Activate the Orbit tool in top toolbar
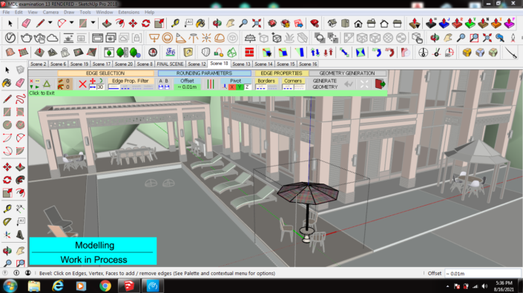The image size is (523, 293). (217, 23)
